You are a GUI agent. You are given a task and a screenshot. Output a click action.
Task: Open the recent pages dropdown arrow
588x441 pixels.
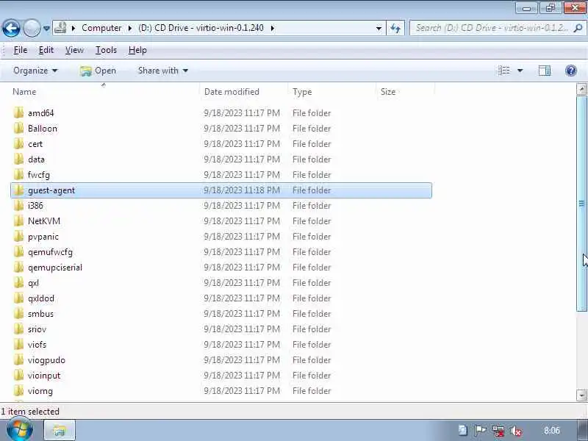pos(46,28)
